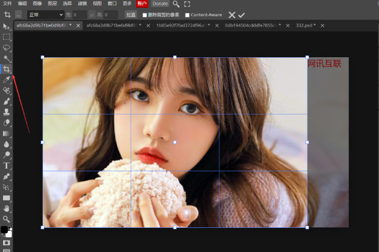Select the Crop tool in the toolbar

[7, 69]
